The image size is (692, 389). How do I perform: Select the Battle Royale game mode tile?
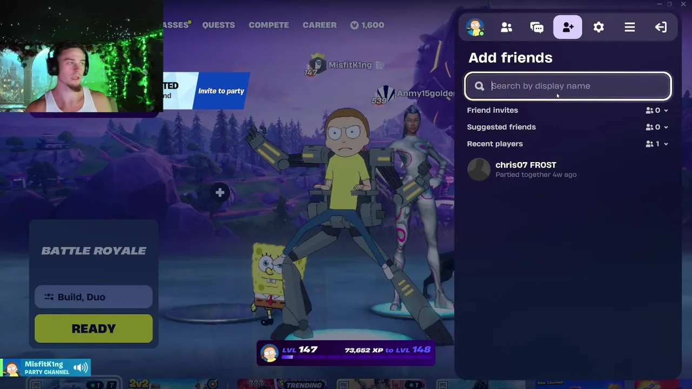coord(94,251)
